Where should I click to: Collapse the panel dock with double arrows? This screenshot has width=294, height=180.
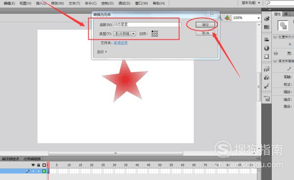click(x=270, y=9)
